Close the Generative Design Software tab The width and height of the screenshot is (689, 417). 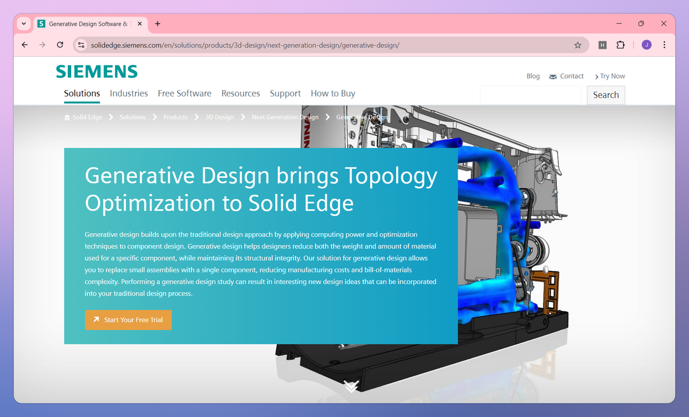[140, 24]
